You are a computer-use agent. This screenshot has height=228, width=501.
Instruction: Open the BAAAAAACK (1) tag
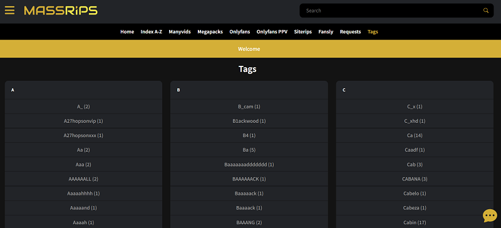(249, 179)
